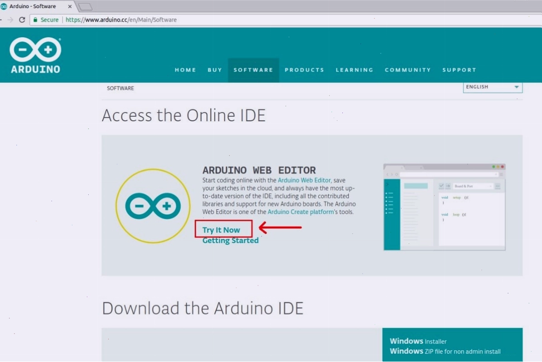The width and height of the screenshot is (542, 362).
Task: Download Windows ZIP file for non admin install
Action: (x=445, y=351)
